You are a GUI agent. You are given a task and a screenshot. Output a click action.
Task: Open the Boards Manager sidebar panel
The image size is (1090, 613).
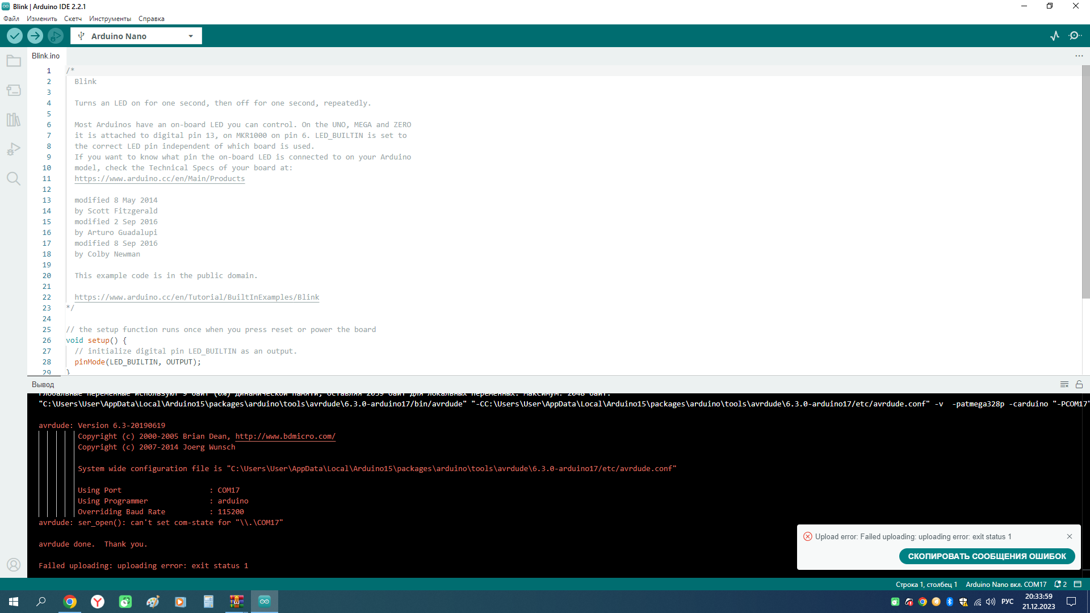(x=14, y=90)
